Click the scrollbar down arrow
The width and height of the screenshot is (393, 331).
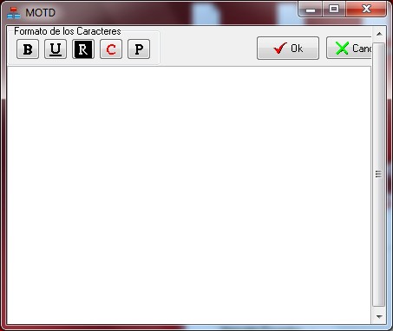pyautogui.click(x=379, y=316)
